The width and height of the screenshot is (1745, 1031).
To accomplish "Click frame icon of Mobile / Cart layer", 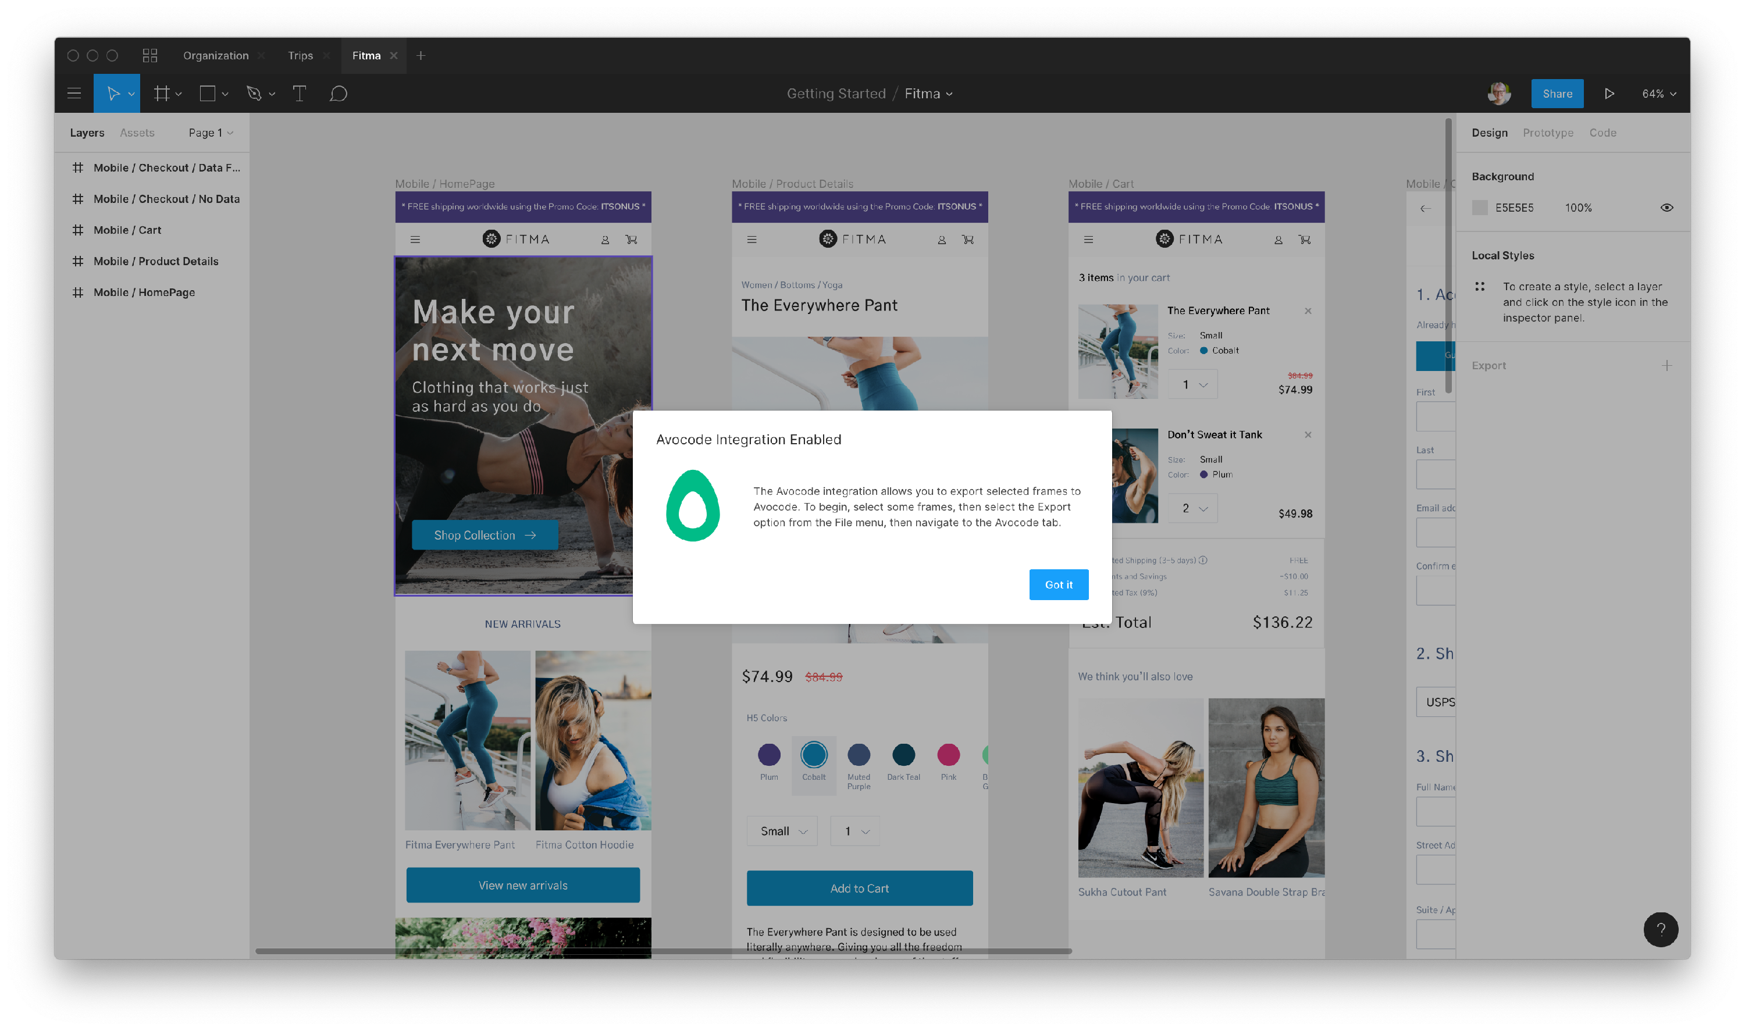I will 78,230.
